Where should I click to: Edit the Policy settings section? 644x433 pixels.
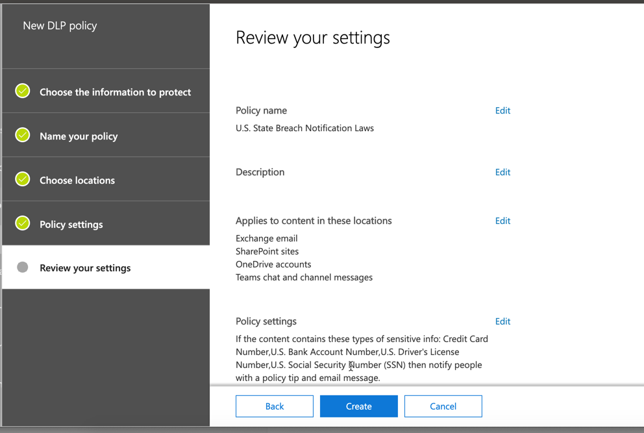click(x=502, y=321)
